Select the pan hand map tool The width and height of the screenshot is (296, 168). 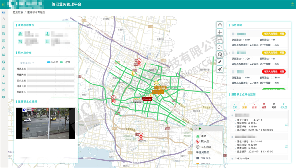220,25
